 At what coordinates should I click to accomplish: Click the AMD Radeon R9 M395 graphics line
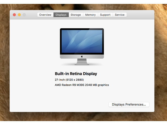[82, 85]
